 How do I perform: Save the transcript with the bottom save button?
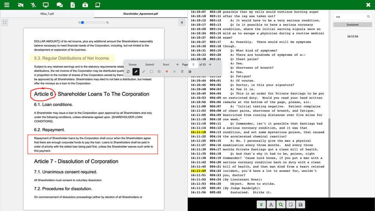point(300,204)
